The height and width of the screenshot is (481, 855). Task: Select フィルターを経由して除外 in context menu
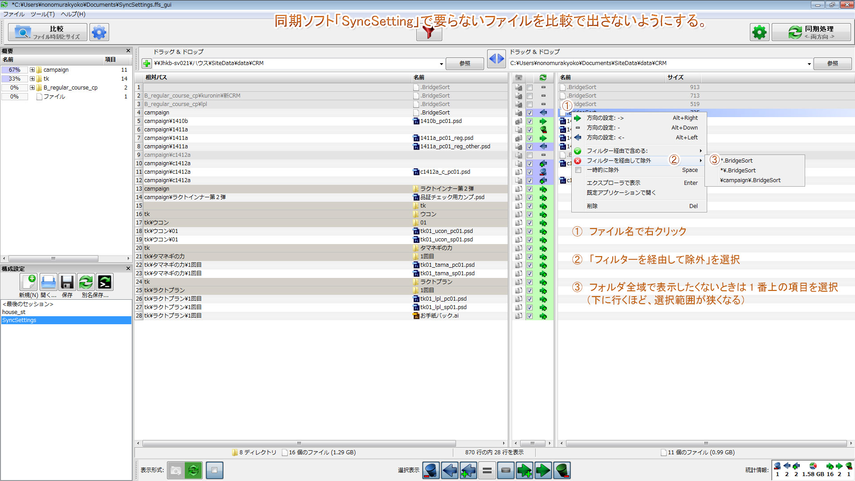[619, 160]
